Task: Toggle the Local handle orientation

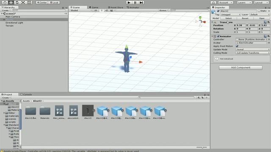Action: coord(54,3)
